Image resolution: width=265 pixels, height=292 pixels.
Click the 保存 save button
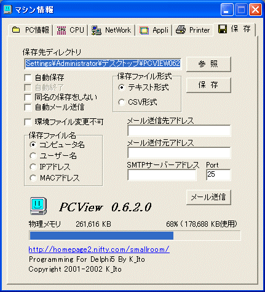point(208,85)
